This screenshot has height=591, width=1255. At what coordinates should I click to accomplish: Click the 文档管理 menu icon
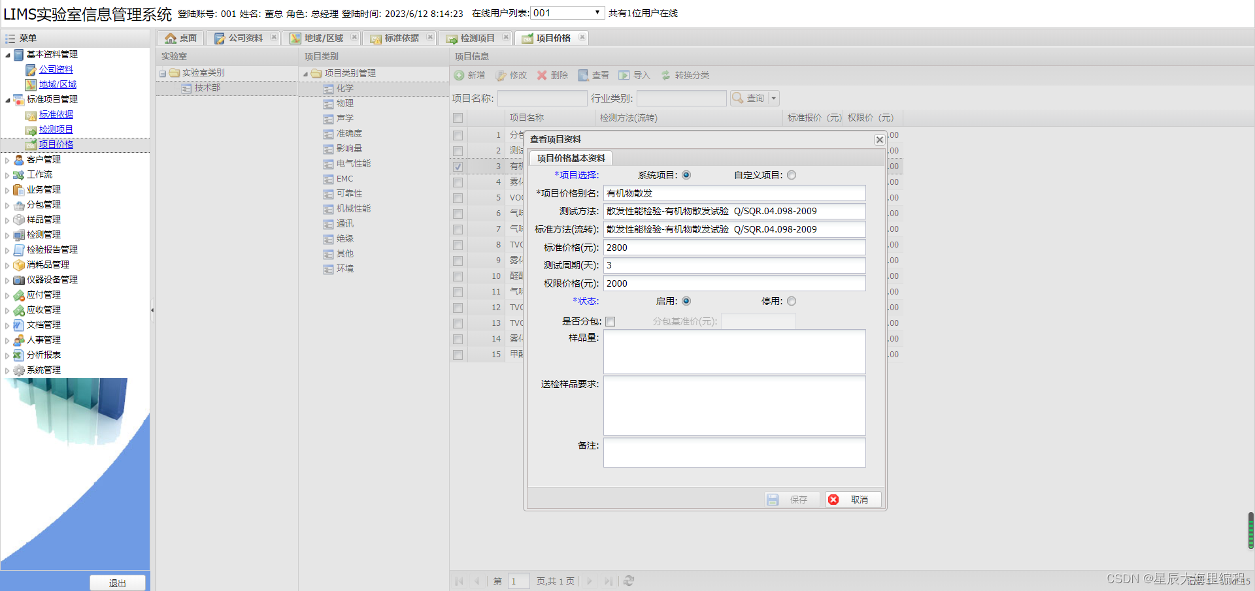(x=19, y=325)
